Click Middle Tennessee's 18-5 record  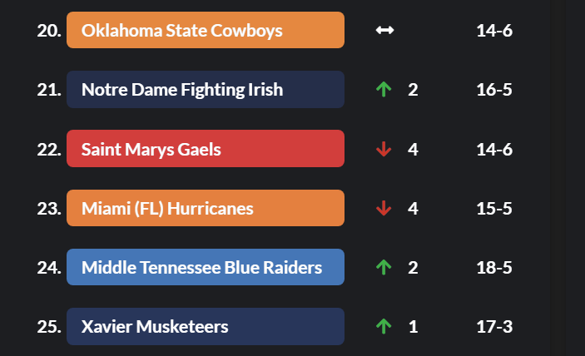[494, 267]
